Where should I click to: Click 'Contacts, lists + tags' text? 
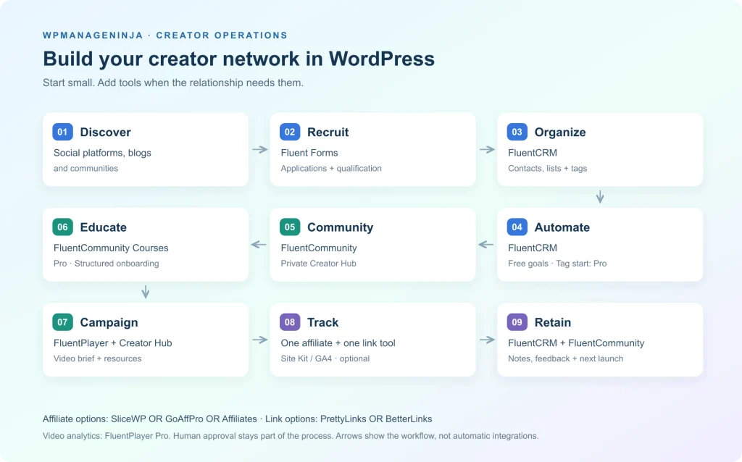(x=548, y=168)
